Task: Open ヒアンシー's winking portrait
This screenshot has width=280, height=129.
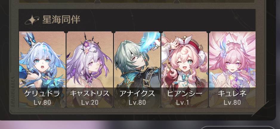Action: [x=185, y=69]
